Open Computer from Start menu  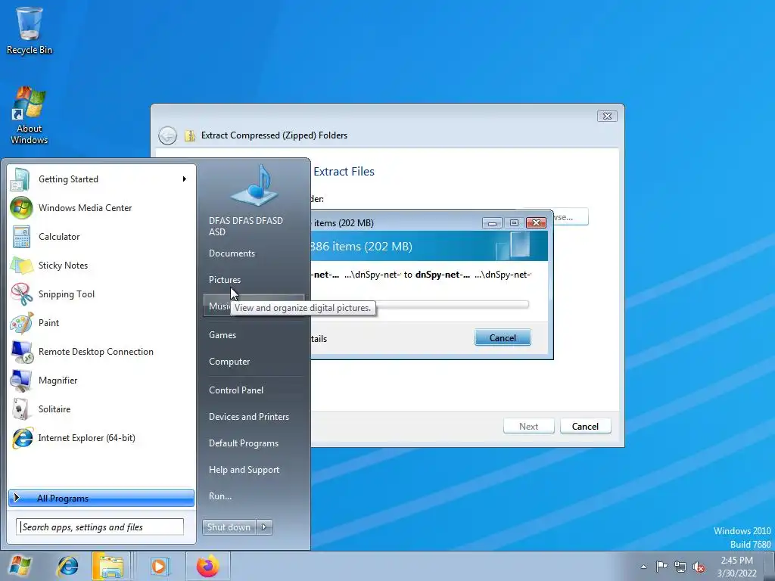pos(229,362)
